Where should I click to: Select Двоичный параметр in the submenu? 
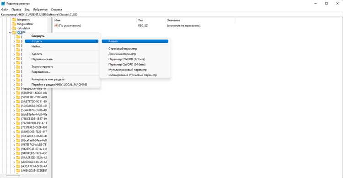coord(135,54)
